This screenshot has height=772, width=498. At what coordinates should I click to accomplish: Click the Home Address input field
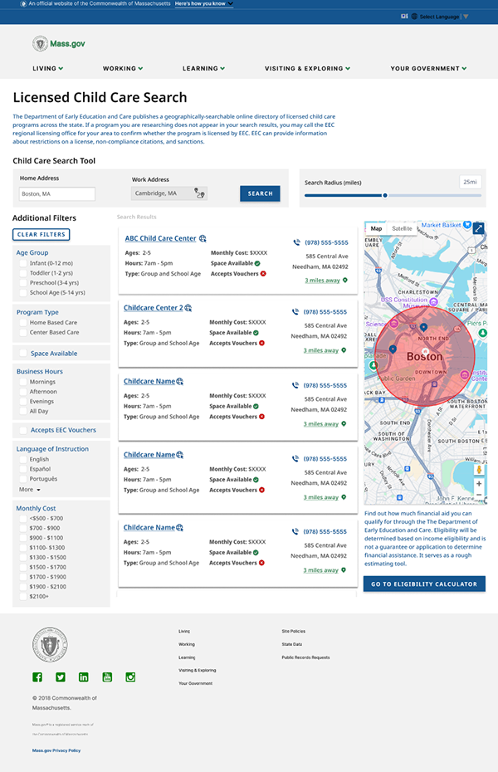(57, 194)
